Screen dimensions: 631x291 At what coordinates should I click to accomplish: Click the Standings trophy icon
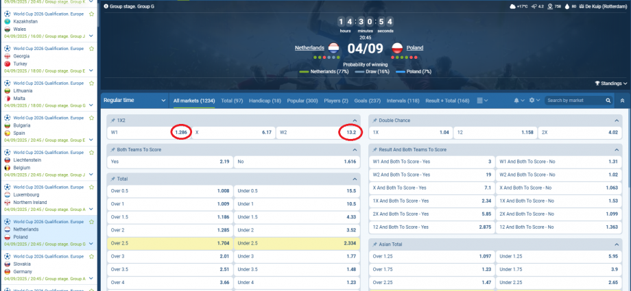(x=597, y=84)
